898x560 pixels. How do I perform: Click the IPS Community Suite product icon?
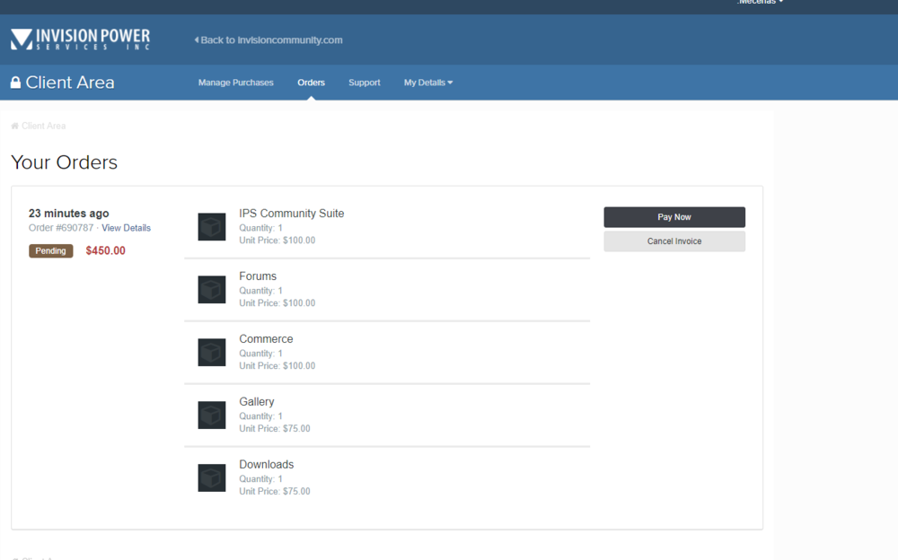[x=211, y=227]
